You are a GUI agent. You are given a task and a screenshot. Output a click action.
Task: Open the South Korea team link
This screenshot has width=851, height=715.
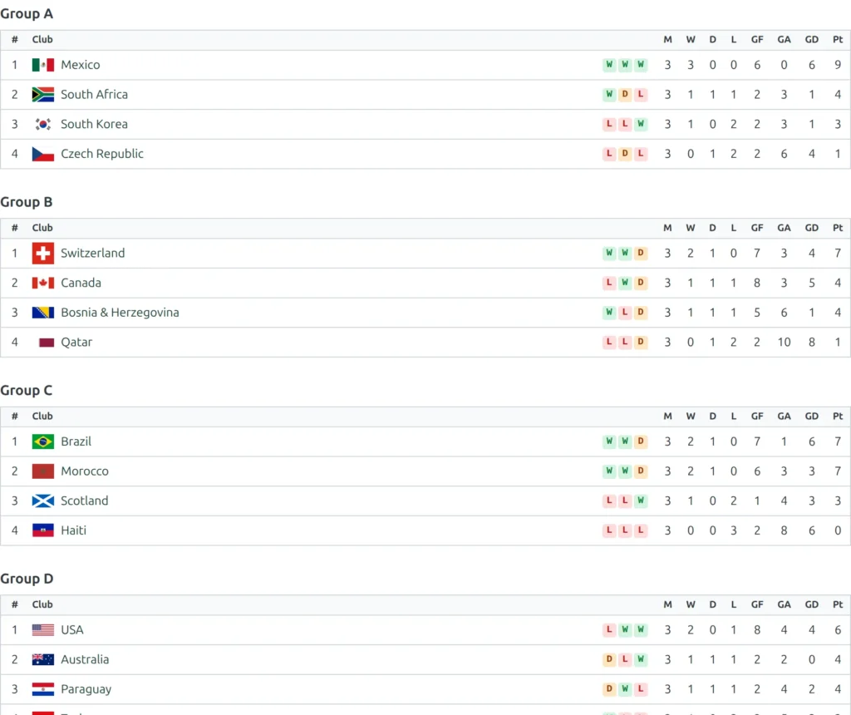(95, 125)
